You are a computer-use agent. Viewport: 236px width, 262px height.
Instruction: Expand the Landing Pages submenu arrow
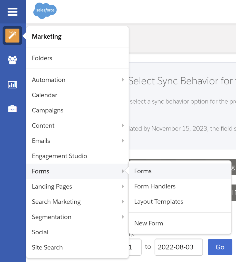tap(123, 187)
